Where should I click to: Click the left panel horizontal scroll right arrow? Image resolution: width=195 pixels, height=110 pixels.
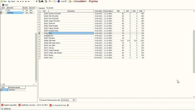(34, 84)
